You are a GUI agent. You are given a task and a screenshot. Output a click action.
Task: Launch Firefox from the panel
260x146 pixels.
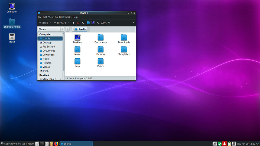tap(56, 144)
